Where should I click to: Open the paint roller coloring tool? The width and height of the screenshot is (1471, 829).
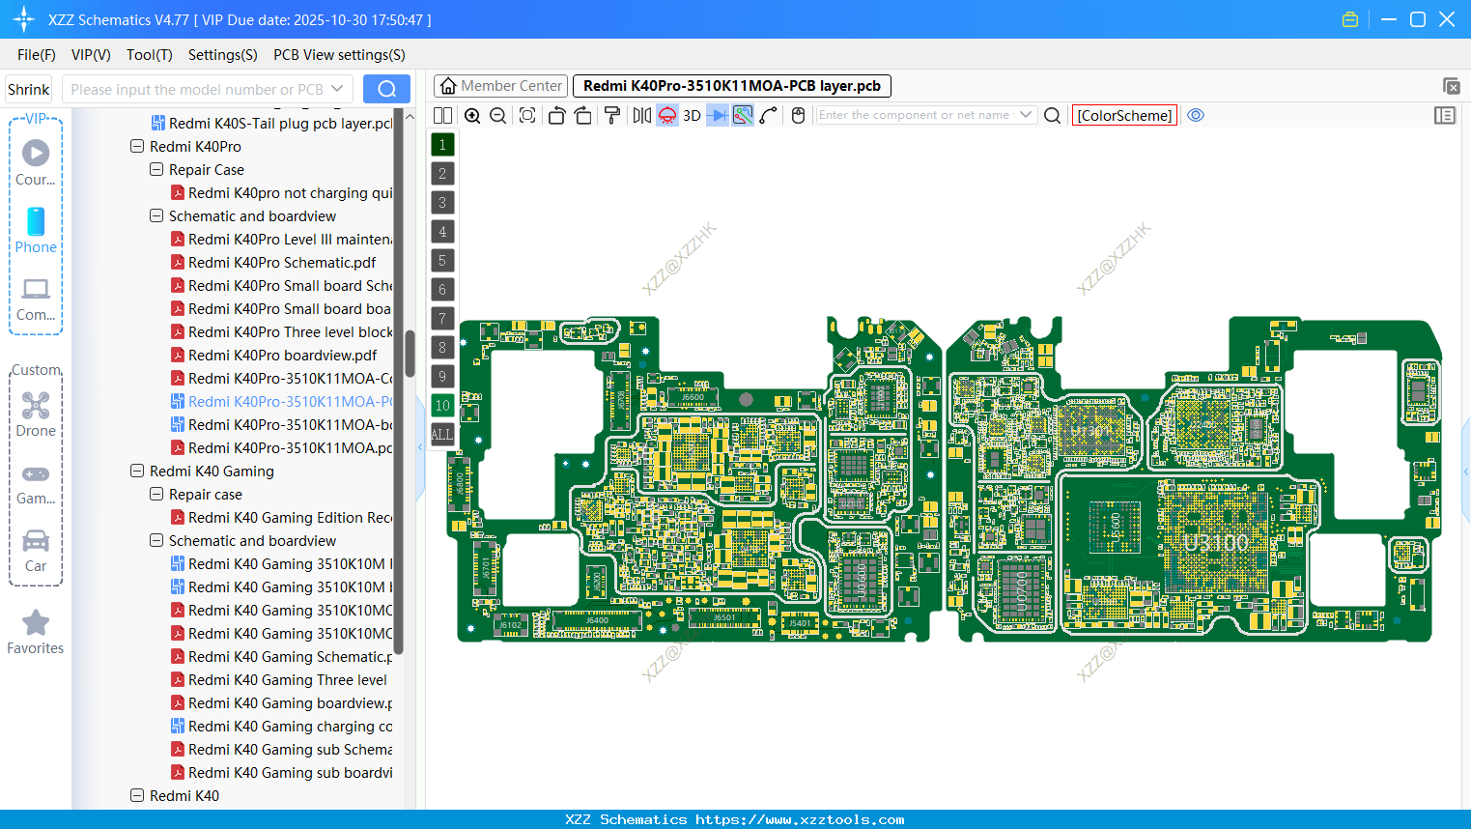click(x=611, y=115)
